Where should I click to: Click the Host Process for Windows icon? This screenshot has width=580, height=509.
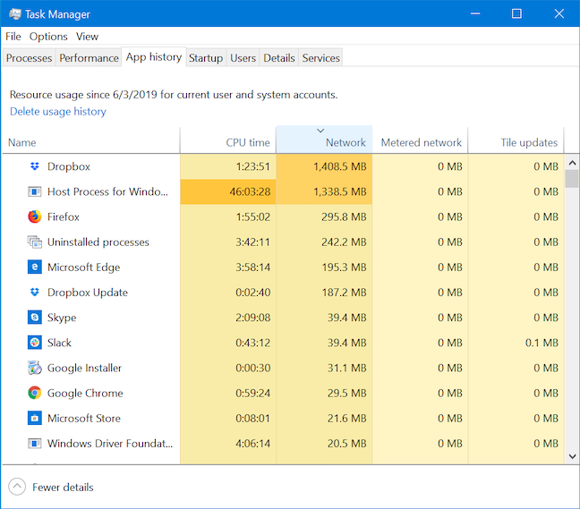(x=34, y=191)
